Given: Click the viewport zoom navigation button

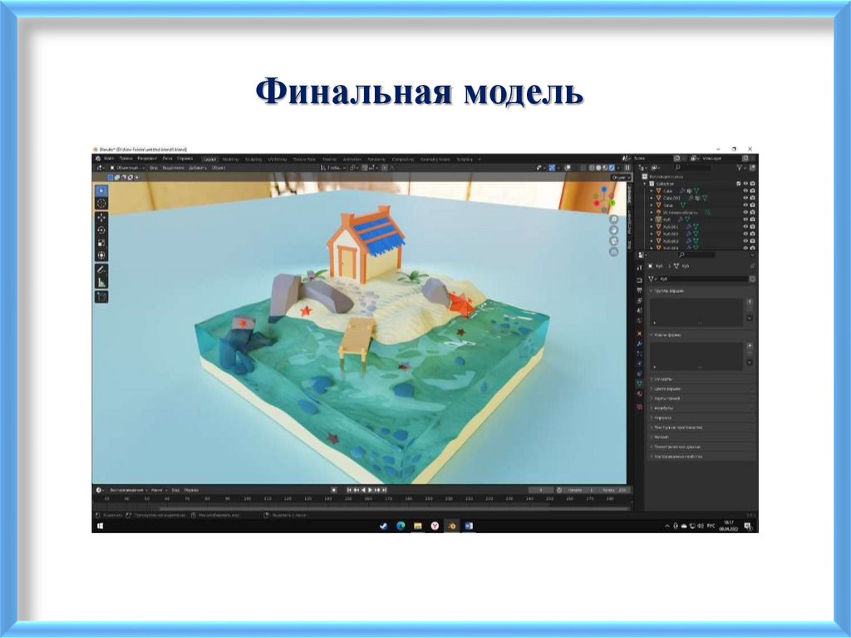Looking at the screenshot, I should click(614, 219).
